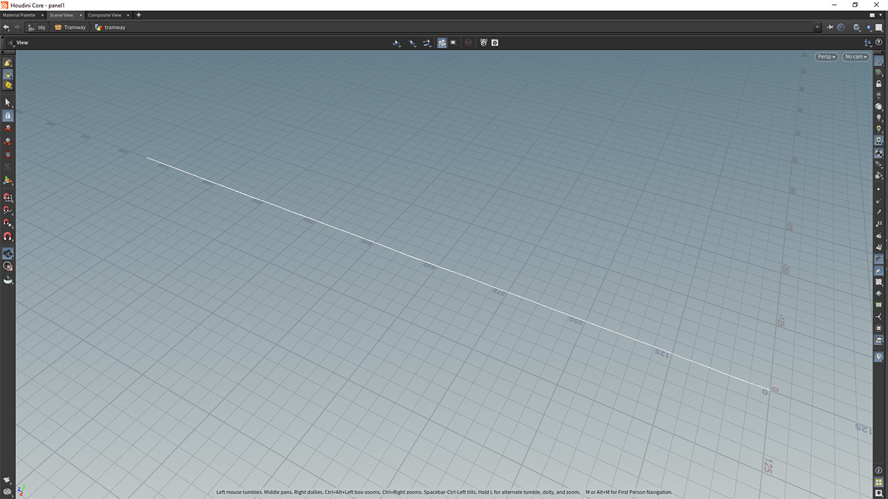Viewport: 888px width, 499px height.
Task: Close the Scene View tab
Action: 80,15
